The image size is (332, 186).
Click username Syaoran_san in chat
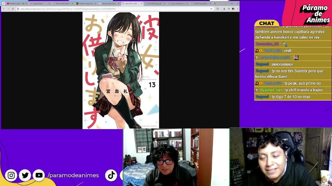271,90
